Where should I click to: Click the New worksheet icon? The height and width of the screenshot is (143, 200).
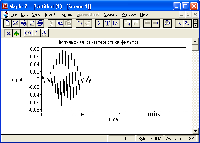tap(7, 23)
